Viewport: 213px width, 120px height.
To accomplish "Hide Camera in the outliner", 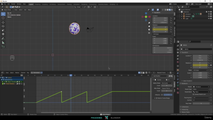I will pos(209,16).
